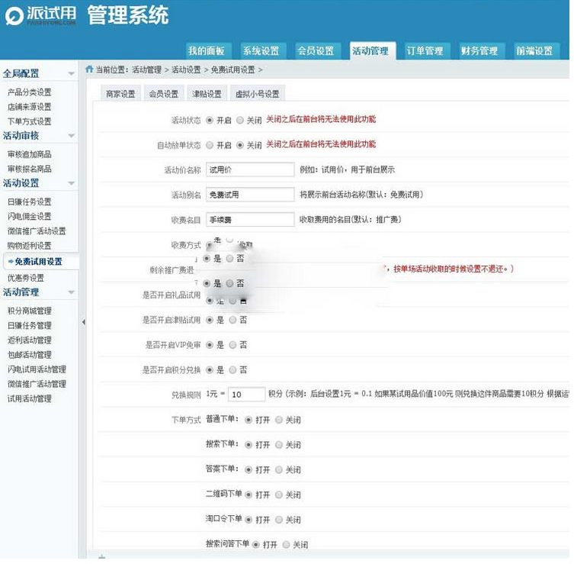Click the home icon in the breadcrumb
The width and height of the screenshot is (574, 564).
(89, 69)
